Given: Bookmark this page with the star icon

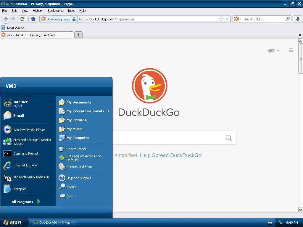Looking at the screenshot, I should 221,19.
